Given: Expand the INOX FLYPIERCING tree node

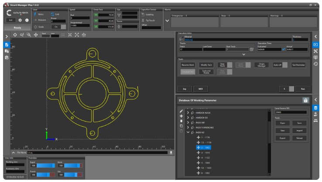Looking at the screenshot, I should (188, 128).
